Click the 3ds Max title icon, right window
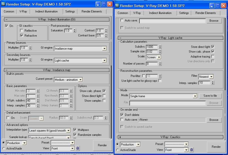Screen dimensions: 228x155 (x=117, y=5)
